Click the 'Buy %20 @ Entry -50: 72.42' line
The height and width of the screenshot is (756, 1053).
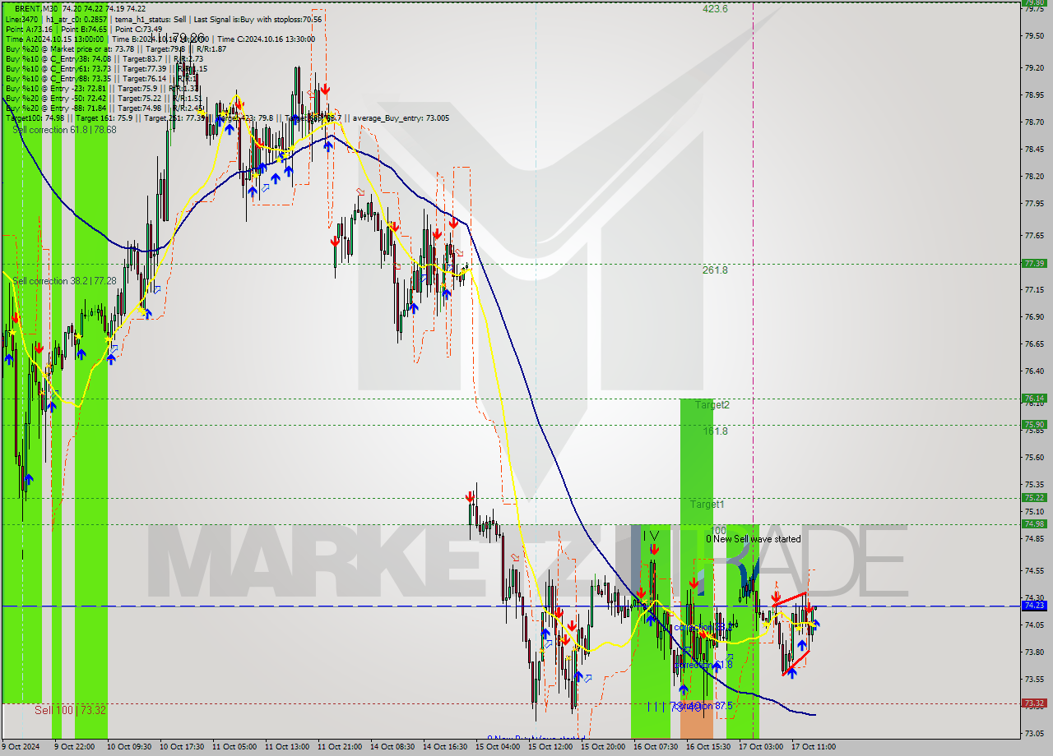(56, 98)
